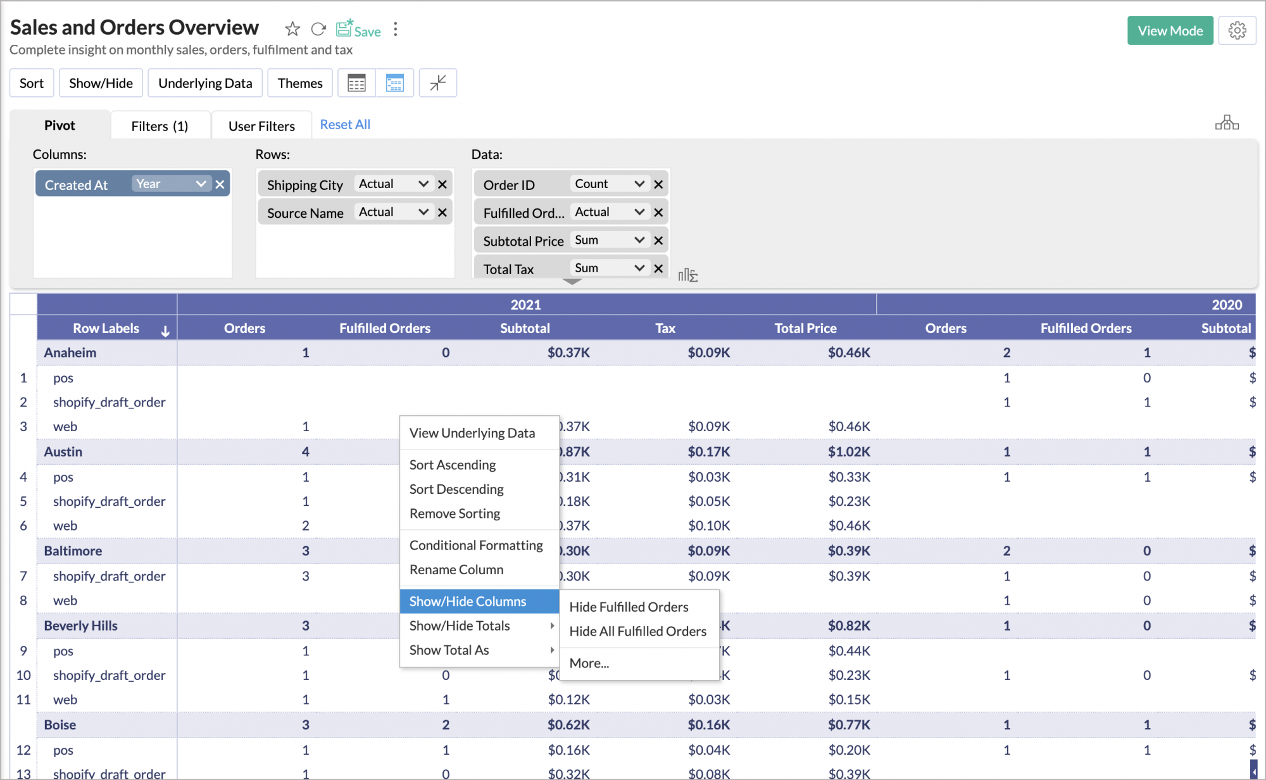Viewport: 1266px width, 780px height.
Task: Select the highlighted pivot layout icon
Action: tap(395, 83)
